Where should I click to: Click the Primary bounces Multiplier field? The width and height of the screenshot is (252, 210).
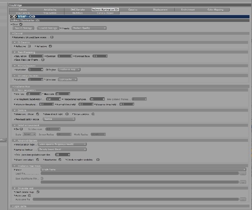(36, 70)
